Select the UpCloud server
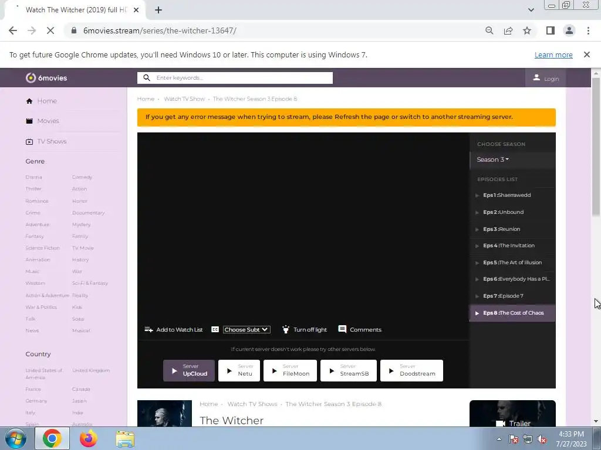 (x=189, y=370)
